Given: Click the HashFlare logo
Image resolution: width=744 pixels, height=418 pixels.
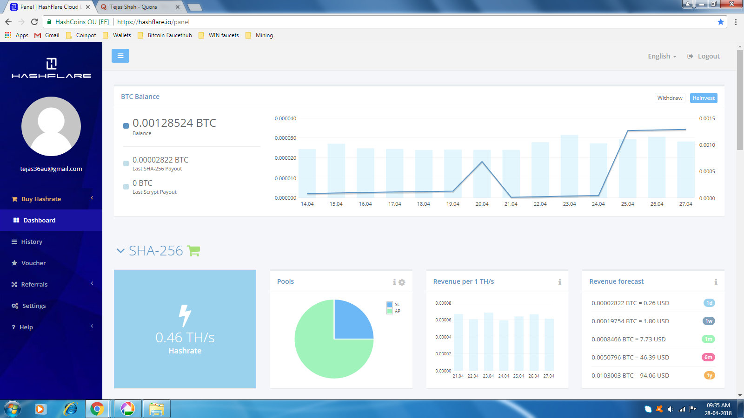Looking at the screenshot, I should coord(51,68).
